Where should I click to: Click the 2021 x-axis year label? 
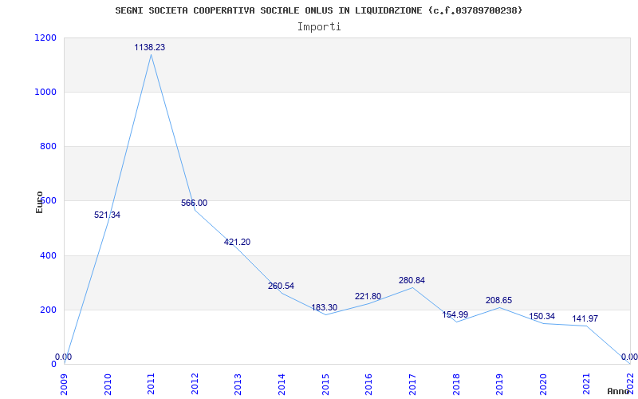tap(586, 385)
